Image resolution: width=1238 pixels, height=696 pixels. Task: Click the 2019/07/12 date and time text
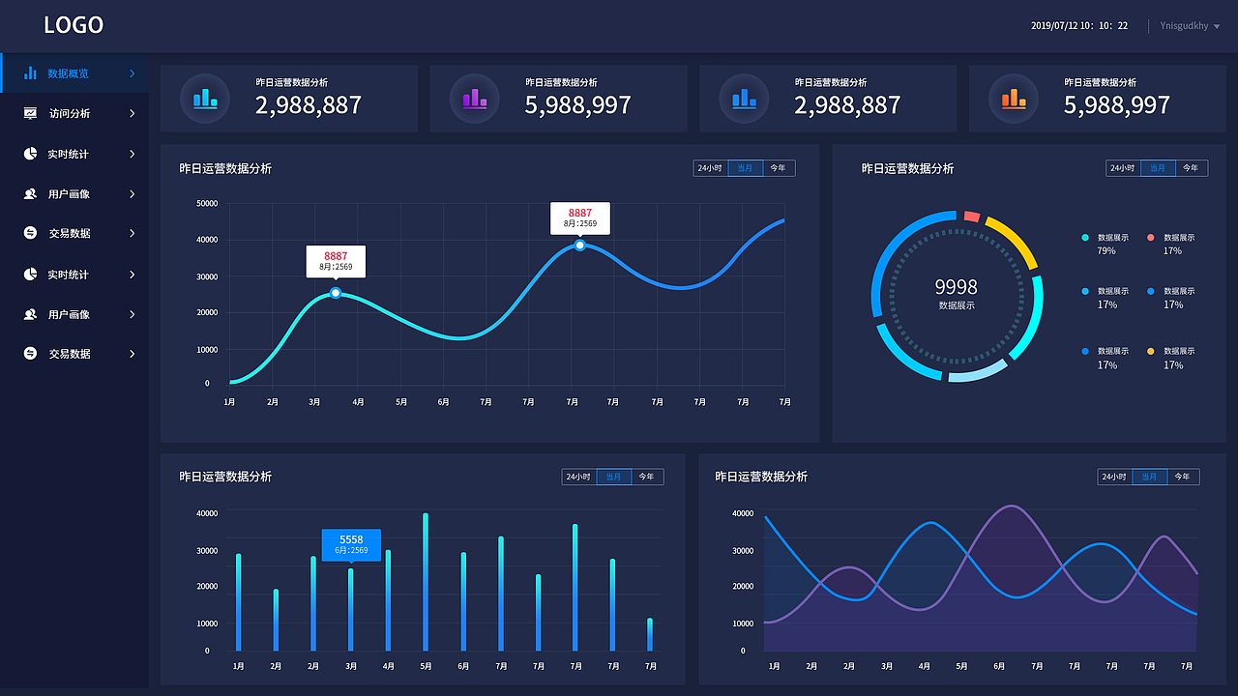coord(1079,26)
